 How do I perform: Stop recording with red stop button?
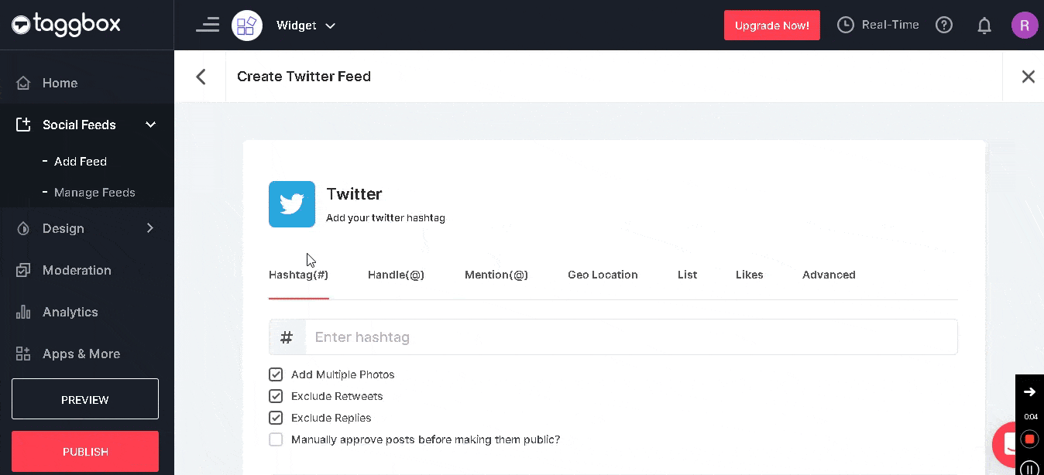pos(1029,439)
